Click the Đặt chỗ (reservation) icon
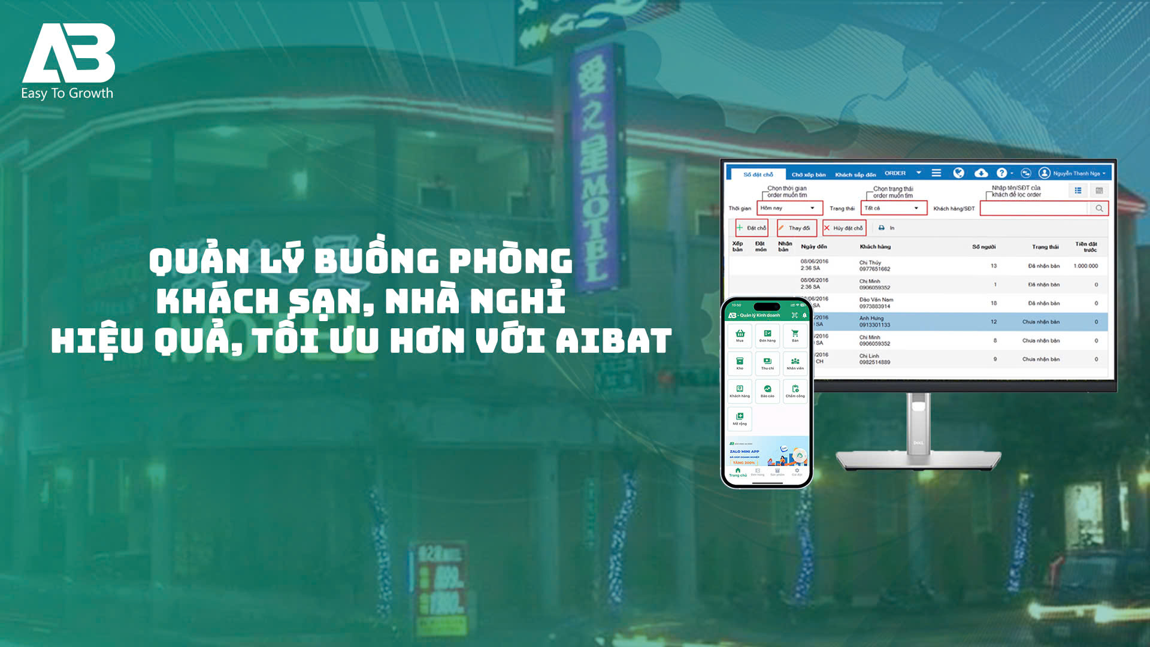The height and width of the screenshot is (647, 1150). pyautogui.click(x=751, y=228)
